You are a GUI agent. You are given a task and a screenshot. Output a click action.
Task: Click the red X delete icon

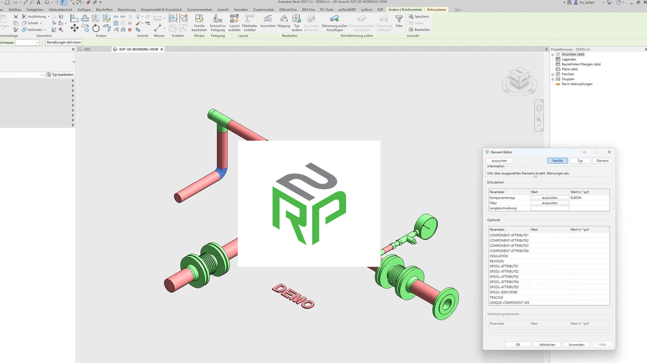130,30
